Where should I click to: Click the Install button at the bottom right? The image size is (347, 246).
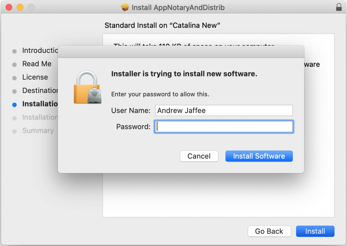coord(315,231)
